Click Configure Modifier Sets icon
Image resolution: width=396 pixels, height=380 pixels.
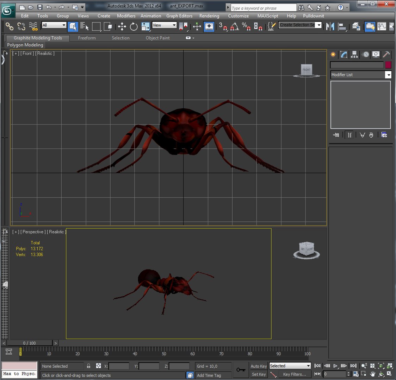(384, 135)
